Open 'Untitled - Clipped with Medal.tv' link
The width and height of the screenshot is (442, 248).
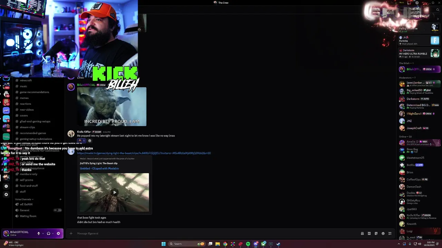tap(99, 168)
